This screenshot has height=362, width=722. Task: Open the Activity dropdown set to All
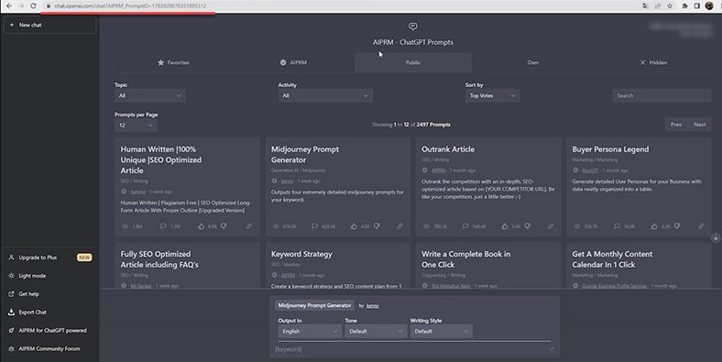tap(325, 96)
